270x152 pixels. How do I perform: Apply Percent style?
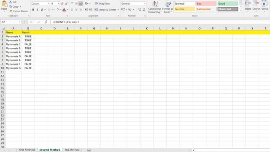(130, 10)
